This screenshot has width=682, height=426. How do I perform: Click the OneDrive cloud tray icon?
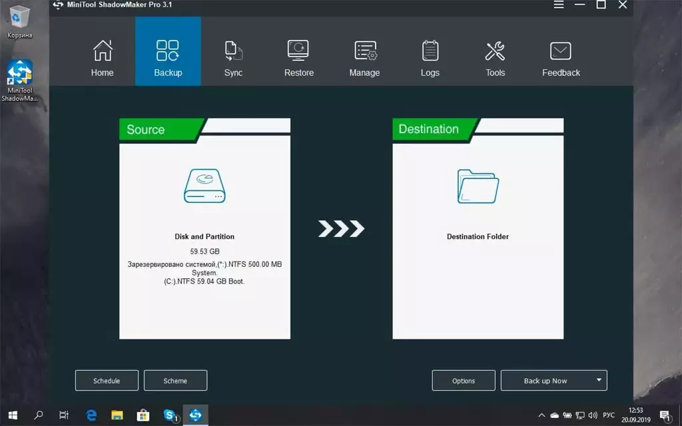click(554, 415)
